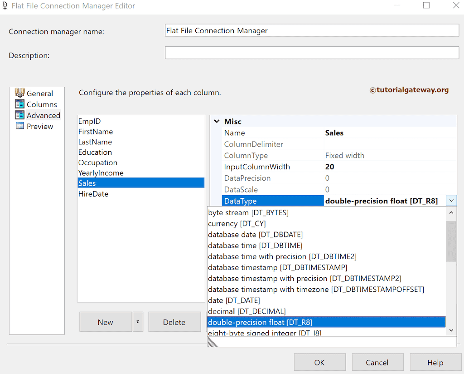Click the Connection manager name field
The width and height of the screenshot is (464, 374).
click(x=312, y=30)
